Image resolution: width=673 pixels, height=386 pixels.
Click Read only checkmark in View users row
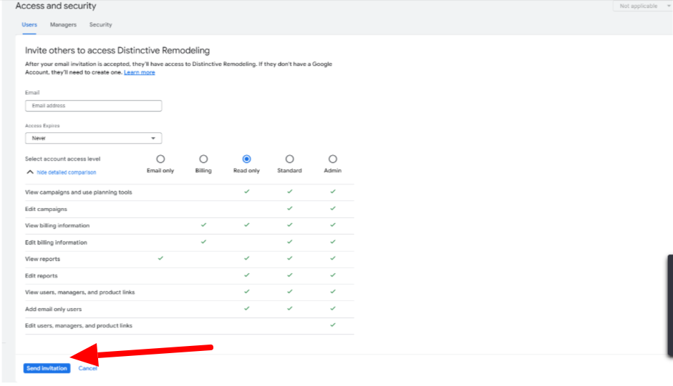click(x=247, y=292)
